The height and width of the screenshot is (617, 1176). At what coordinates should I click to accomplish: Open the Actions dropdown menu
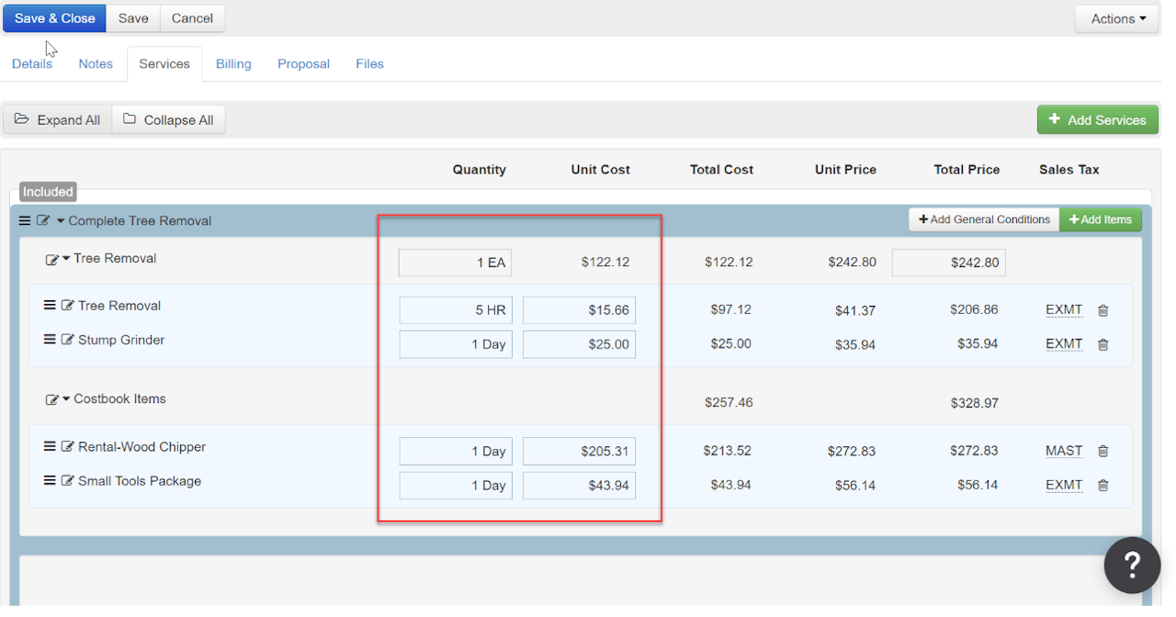(1117, 18)
